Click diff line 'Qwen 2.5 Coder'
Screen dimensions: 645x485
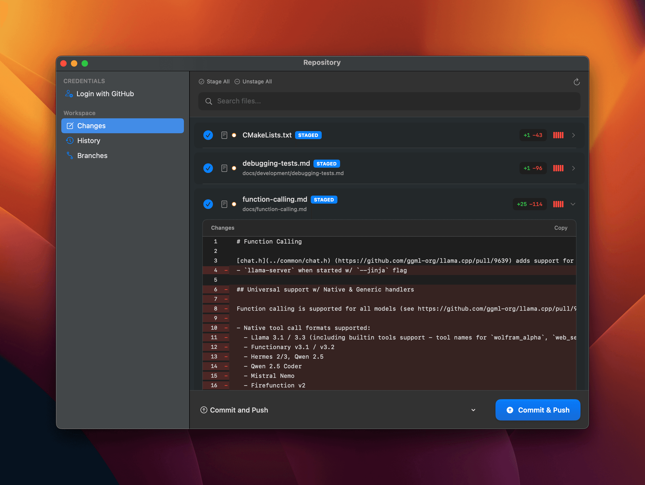(x=273, y=366)
